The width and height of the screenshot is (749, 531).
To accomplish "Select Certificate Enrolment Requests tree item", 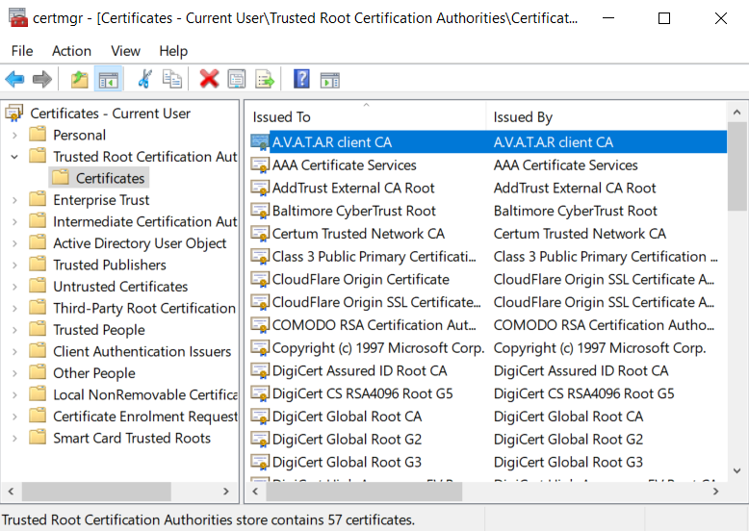I will coord(145,417).
